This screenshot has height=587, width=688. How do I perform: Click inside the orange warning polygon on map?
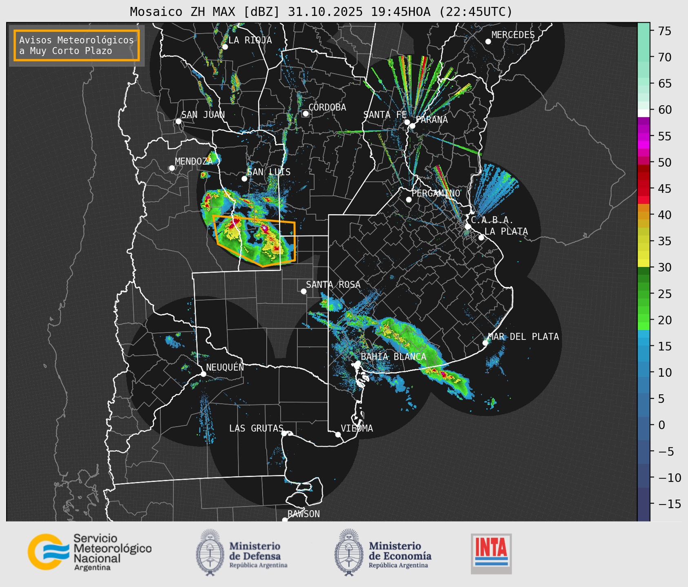253,241
